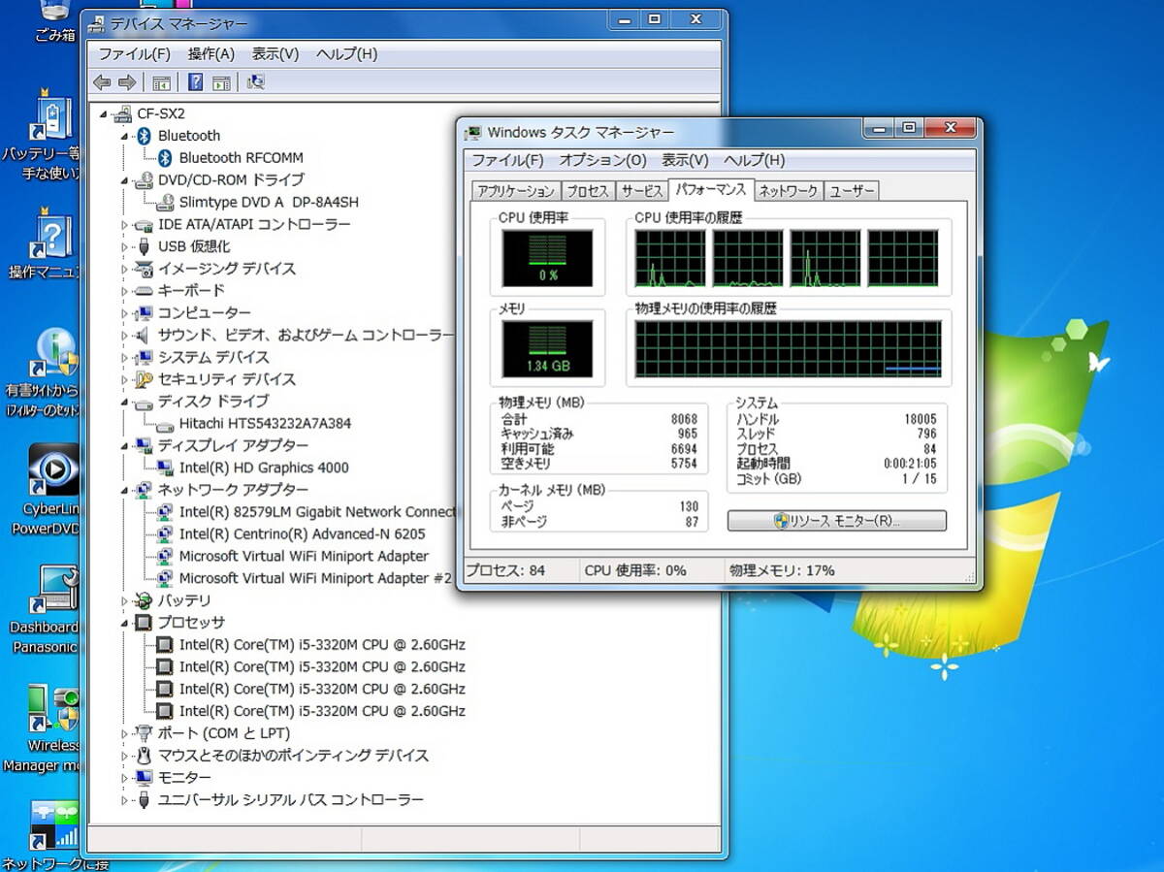The width and height of the screenshot is (1164, 872).
Task: Collapse the プロセッサ (Processor) node
Action: coord(124,623)
